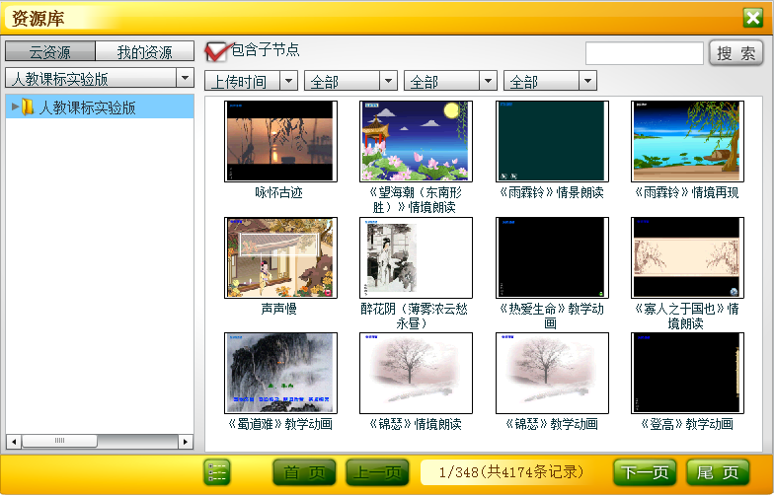Go to next page with 下一页
This screenshot has width=774, height=496.
tap(645, 472)
